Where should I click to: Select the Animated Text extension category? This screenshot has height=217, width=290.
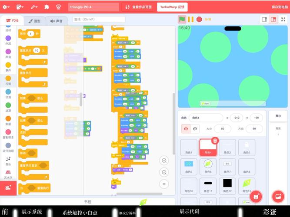coord(8,174)
